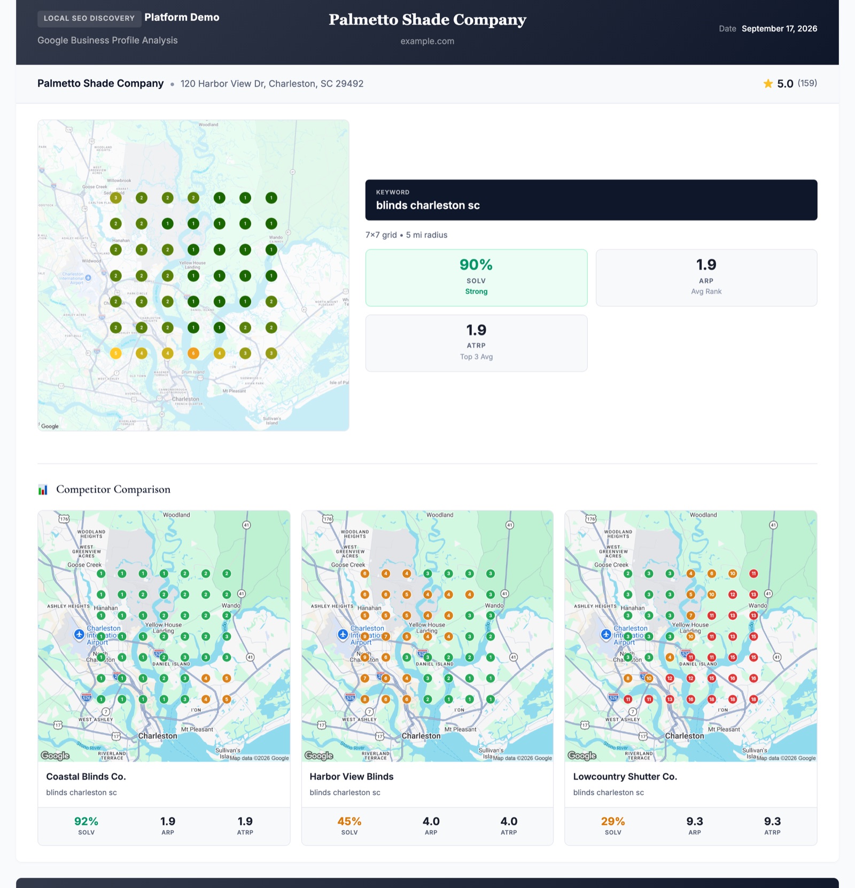Click the Platform Demo header label
Screen dimensions: 855x888
[x=182, y=18]
